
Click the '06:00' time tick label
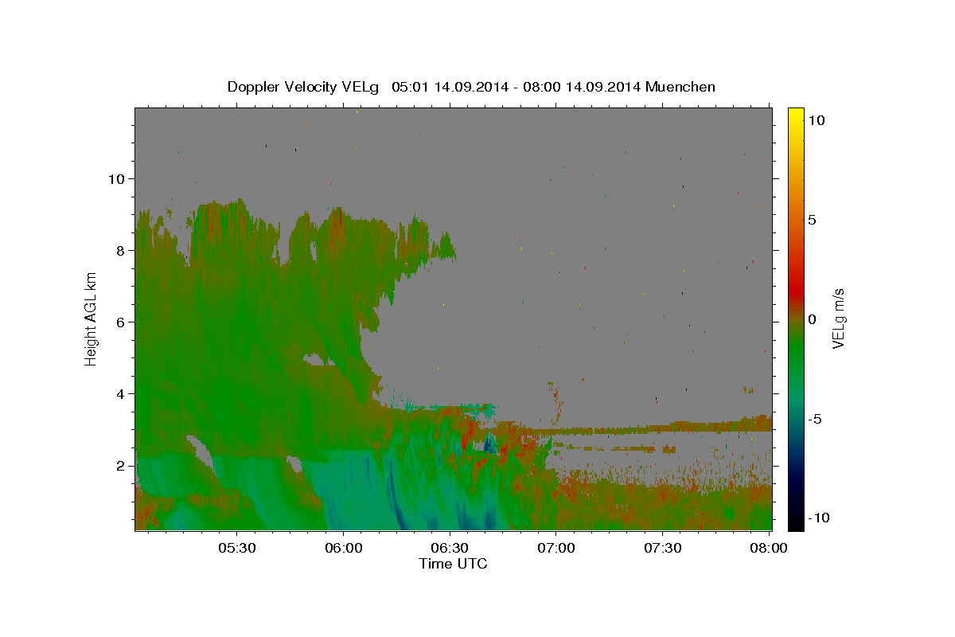[x=343, y=549]
